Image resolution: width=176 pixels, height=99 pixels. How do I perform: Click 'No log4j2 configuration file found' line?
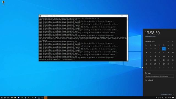(82, 37)
